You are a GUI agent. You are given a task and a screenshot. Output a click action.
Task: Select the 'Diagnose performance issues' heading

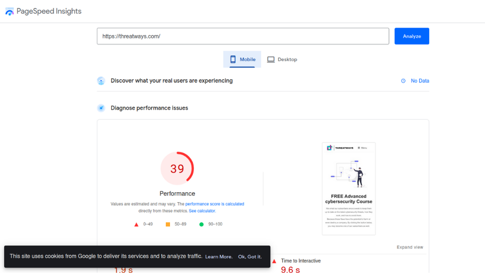point(149,108)
